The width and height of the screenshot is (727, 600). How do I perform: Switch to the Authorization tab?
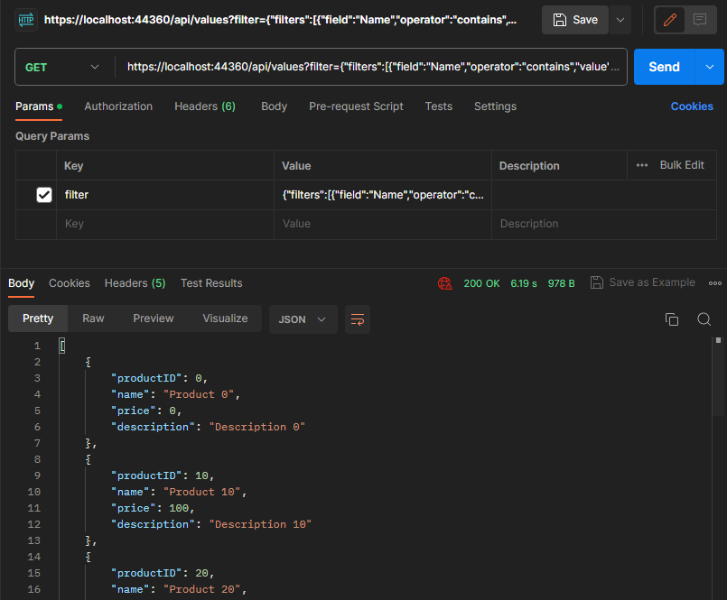(118, 106)
